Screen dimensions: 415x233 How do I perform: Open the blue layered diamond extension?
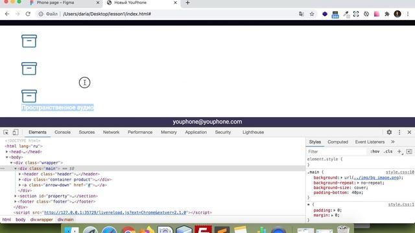click(325, 14)
